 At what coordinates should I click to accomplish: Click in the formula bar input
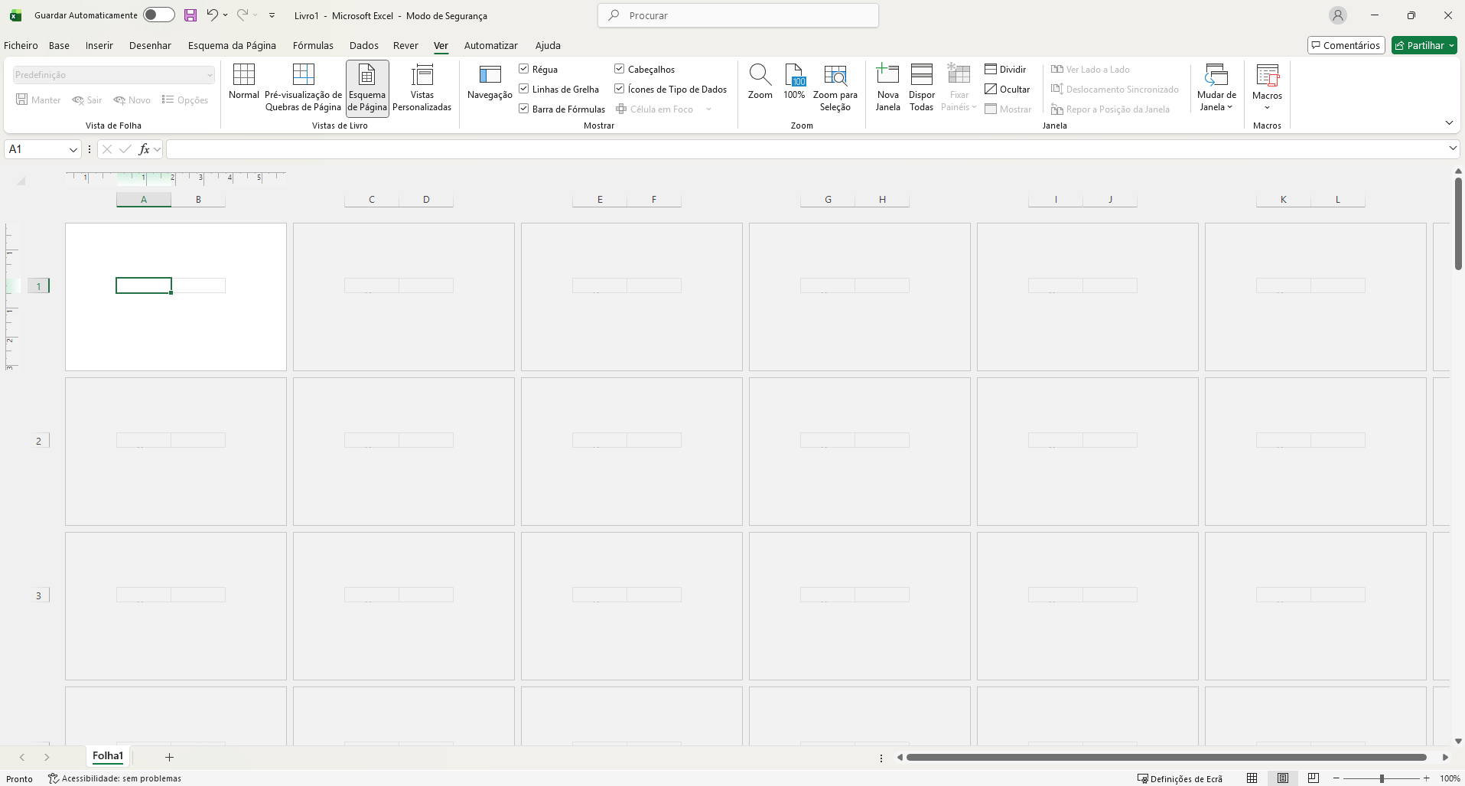(x=806, y=149)
